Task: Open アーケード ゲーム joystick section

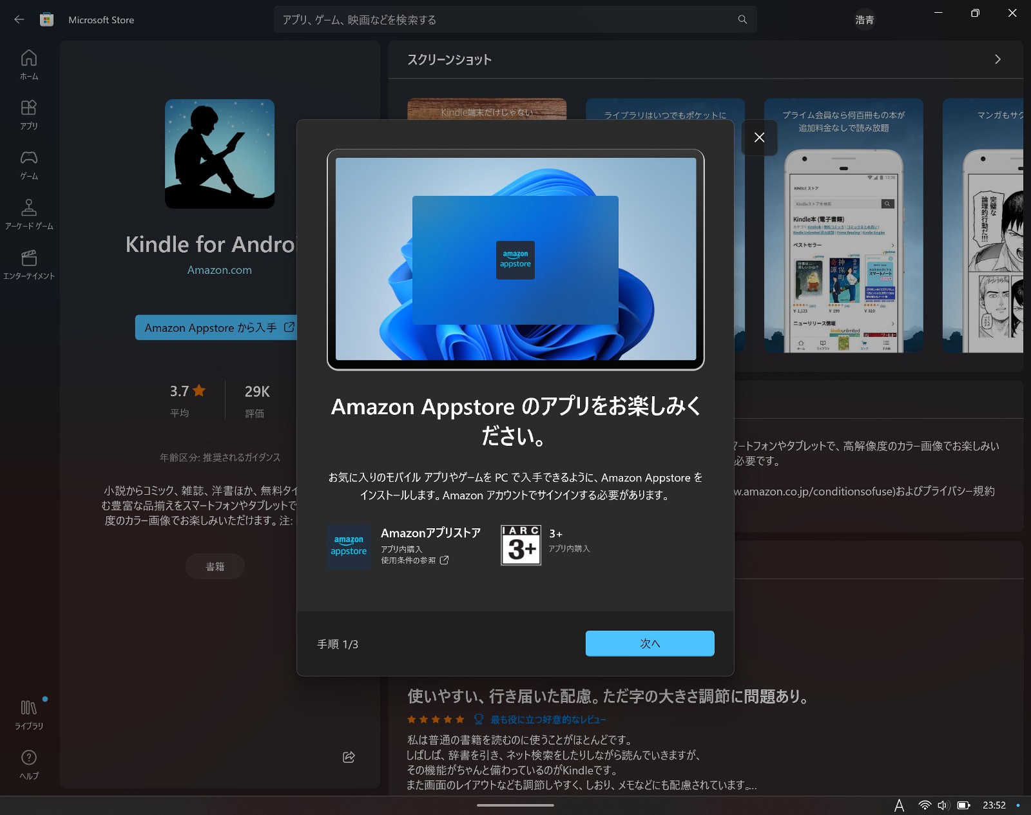Action: click(28, 213)
